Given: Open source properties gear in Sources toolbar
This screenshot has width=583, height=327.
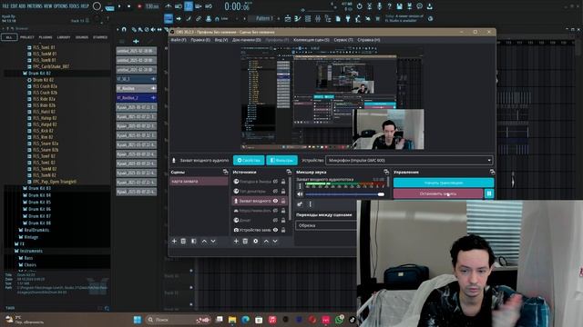Looking at the screenshot, I should tap(256, 241).
